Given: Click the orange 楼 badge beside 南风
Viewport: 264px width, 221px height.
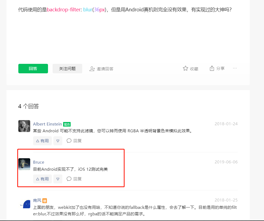Looking at the screenshot, I should [44, 200].
